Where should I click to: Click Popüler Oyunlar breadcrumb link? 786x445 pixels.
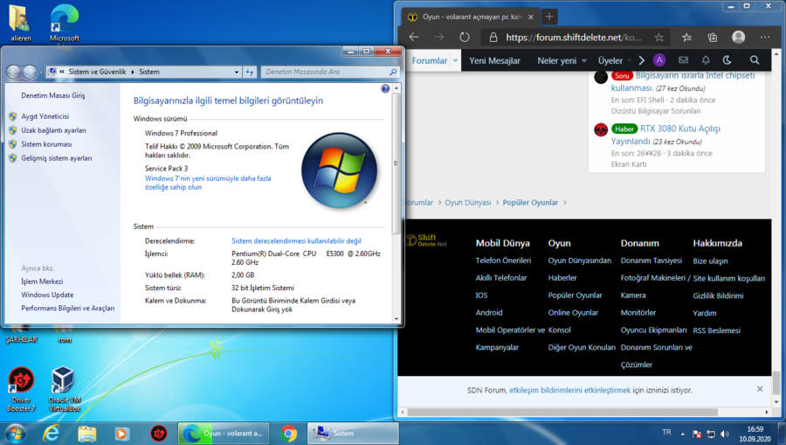[x=530, y=203]
